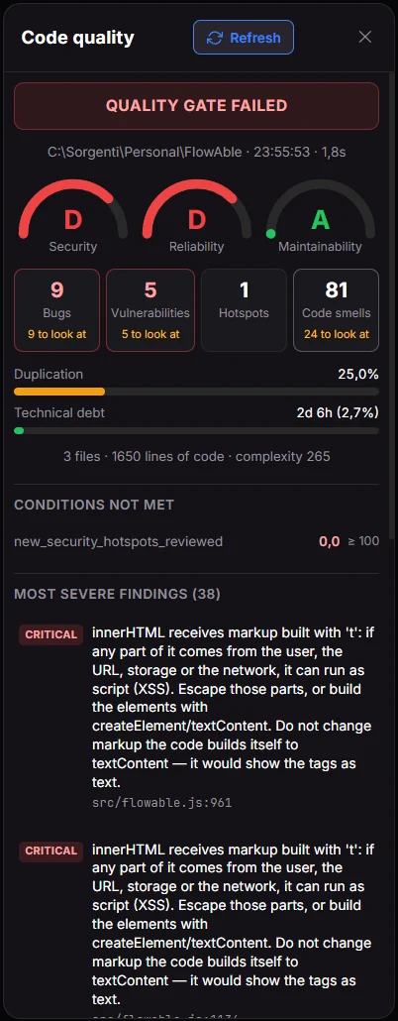Screen dimensions: 398x1021
Task: Select the Reliability D rating gauge
Action: pyautogui.click(x=196, y=217)
